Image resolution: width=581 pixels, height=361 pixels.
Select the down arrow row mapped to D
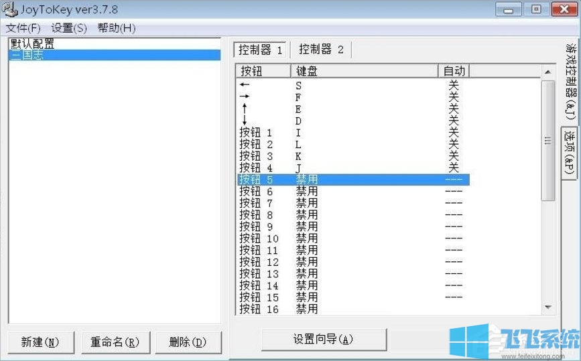click(352, 121)
